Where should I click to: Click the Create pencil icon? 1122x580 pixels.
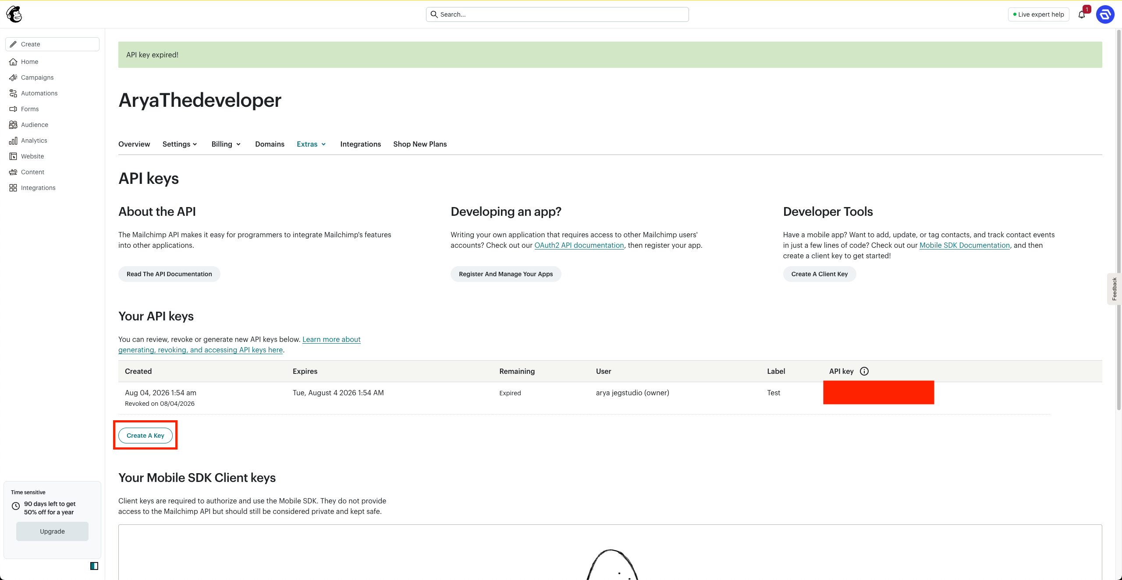[x=14, y=44]
